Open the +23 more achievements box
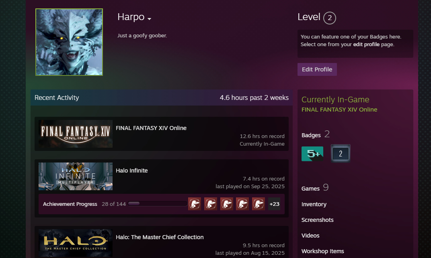Screen dimensions: 431x258 [x=274, y=204]
